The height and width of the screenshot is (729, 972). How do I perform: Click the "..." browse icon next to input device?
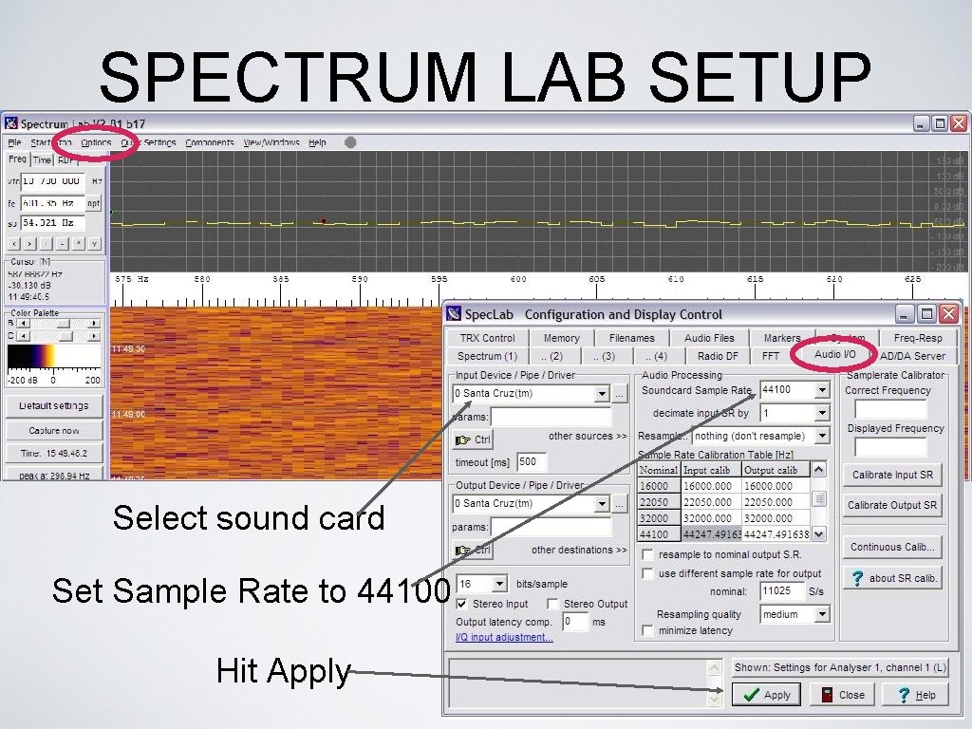[619, 394]
